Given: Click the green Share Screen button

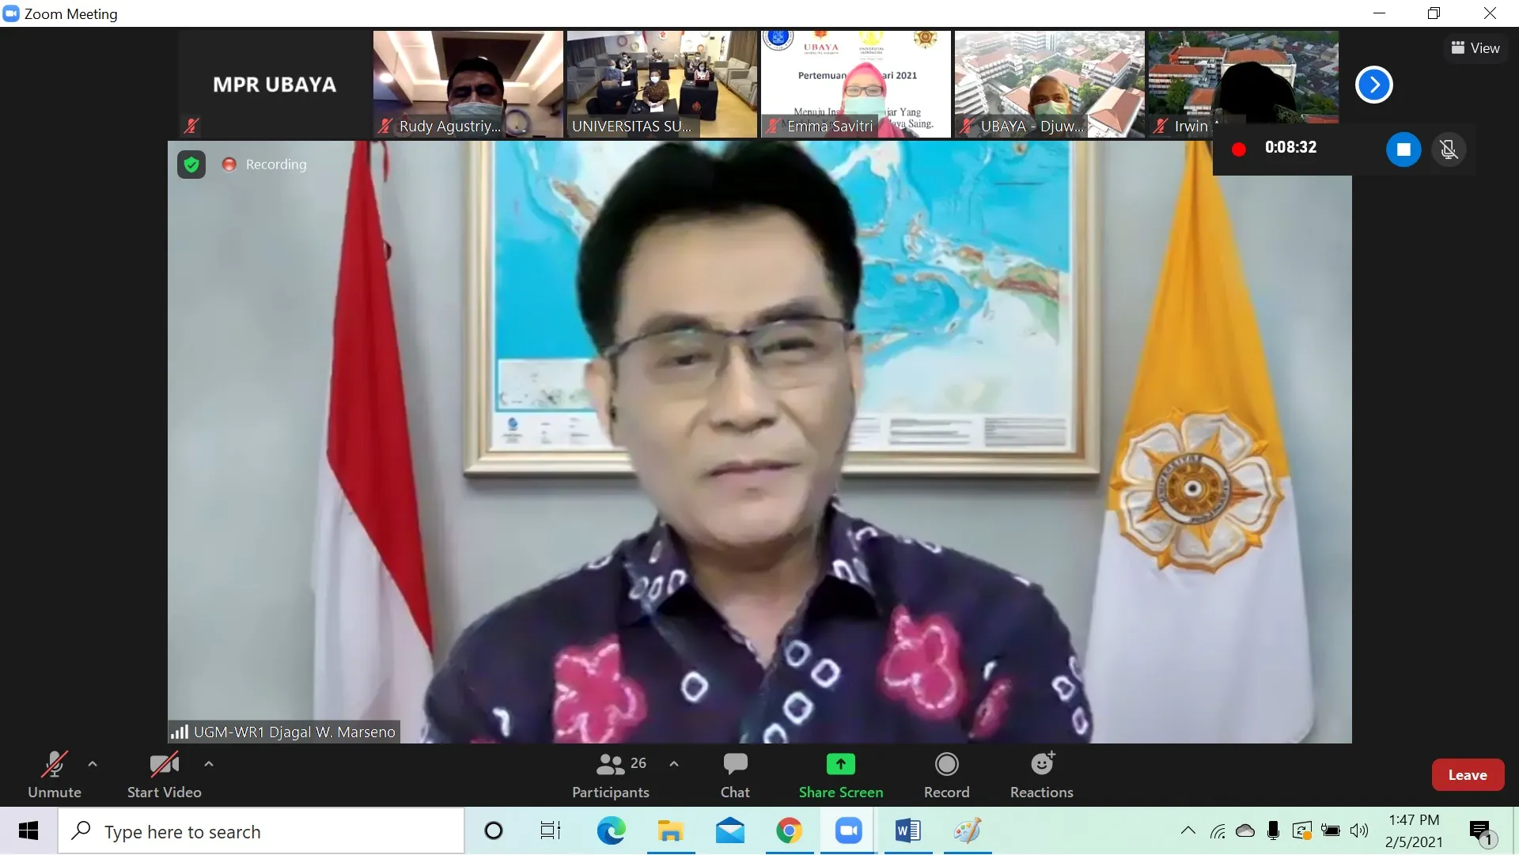Looking at the screenshot, I should pyautogui.click(x=841, y=775).
